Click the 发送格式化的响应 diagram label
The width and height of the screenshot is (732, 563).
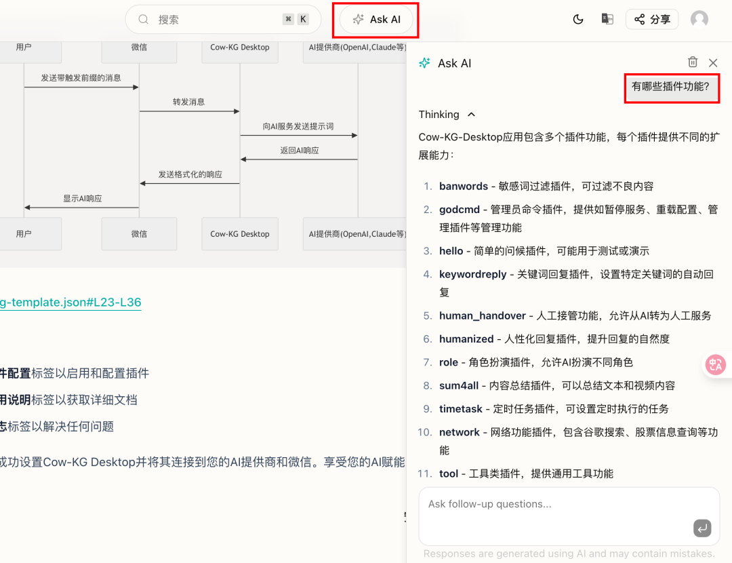190,174
